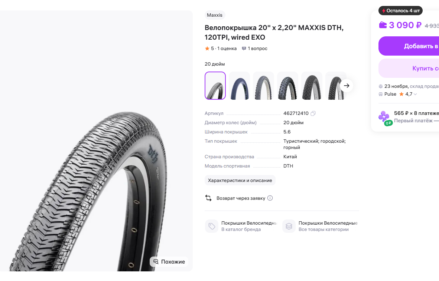Click the blue wallet icon beside the price
This screenshot has width=439, height=281.
click(x=383, y=25)
